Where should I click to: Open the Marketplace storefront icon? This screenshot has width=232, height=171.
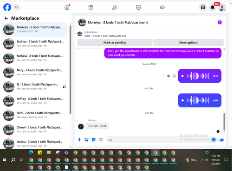(x=138, y=7)
